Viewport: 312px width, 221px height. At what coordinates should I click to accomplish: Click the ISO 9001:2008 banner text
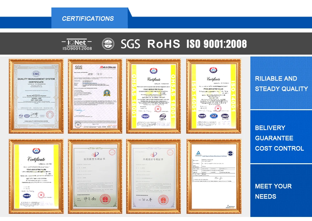point(217,44)
